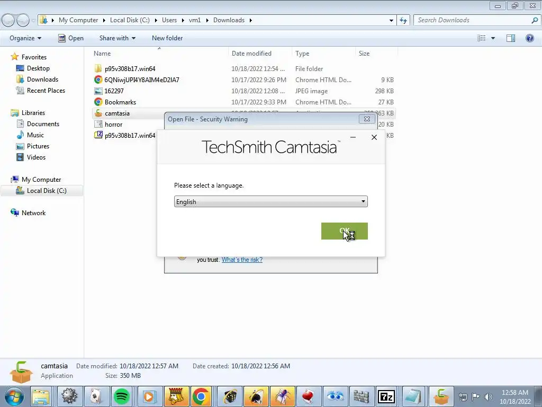Change view using the view icon
This screenshot has height=407, width=542.
coord(482,38)
